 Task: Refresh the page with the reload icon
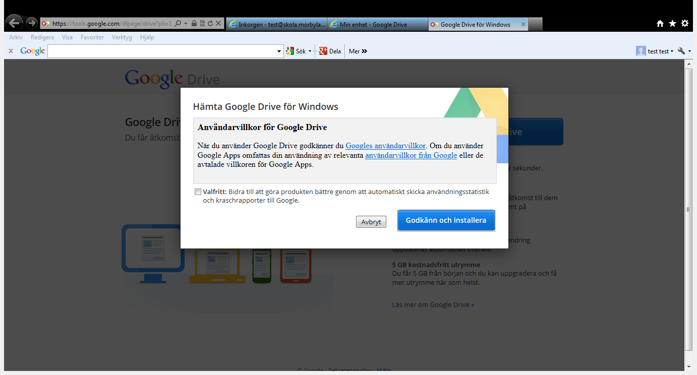pyautogui.click(x=210, y=23)
